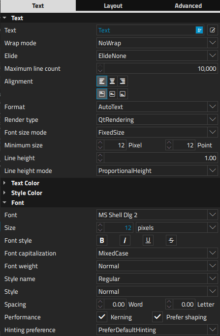This screenshot has width=220, height=336.
Task: Set horizontal alignment to left
Action: pyautogui.click(x=102, y=81)
